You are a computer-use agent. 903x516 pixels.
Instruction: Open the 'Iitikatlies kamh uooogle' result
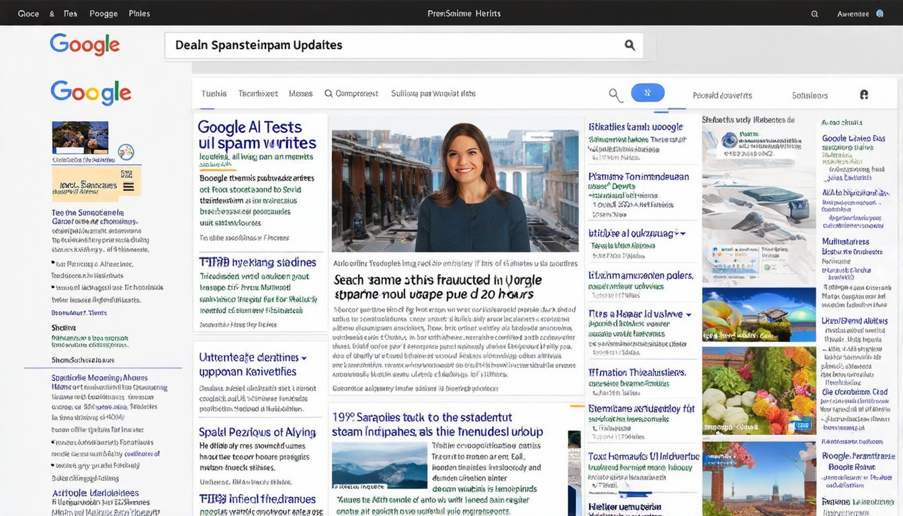point(636,126)
